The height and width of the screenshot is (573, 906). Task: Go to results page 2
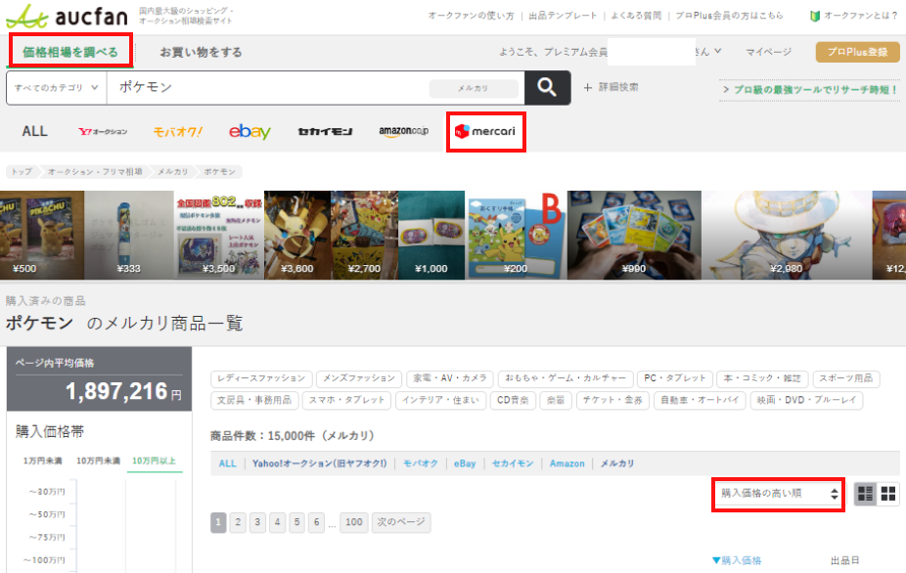coord(238,522)
